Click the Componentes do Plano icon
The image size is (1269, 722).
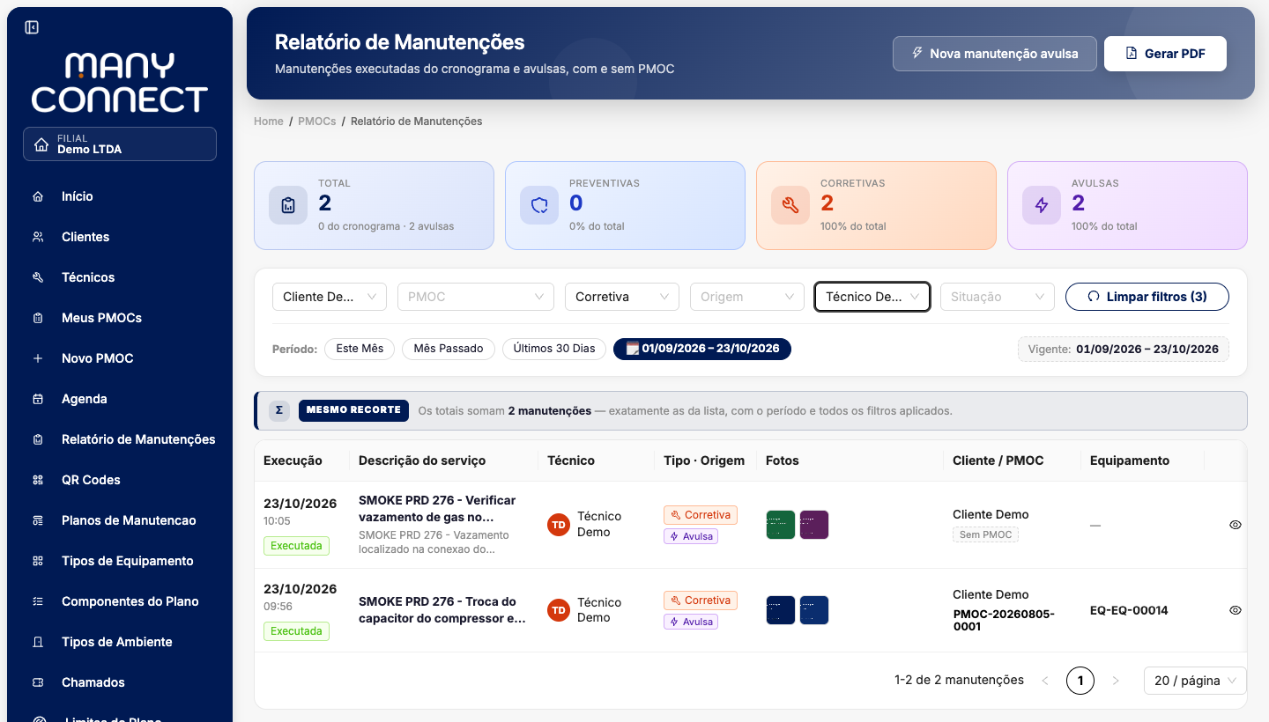[x=38, y=601]
